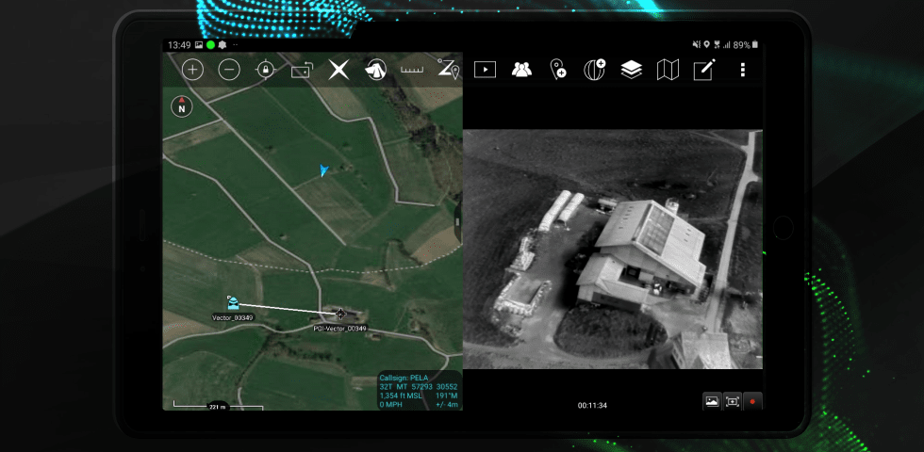Screen dimensions: 924x452
Task: Open the three-dot overflow menu
Action: pyautogui.click(x=743, y=70)
